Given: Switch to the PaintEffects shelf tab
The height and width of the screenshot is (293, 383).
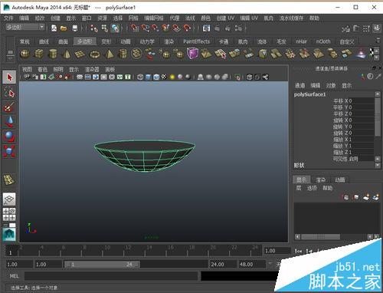Looking at the screenshot, I should point(196,41).
